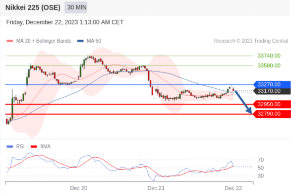This screenshot has height=194, width=291.
Task: Click the blue 33270.00 pivot price tag
Action: pos(272,84)
